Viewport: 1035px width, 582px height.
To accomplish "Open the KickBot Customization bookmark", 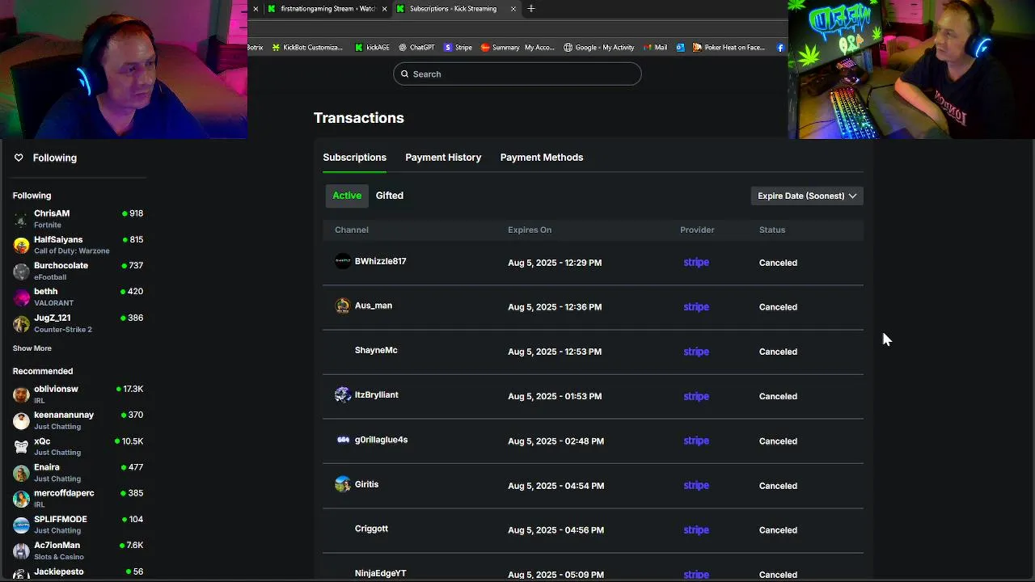I will click(x=307, y=48).
